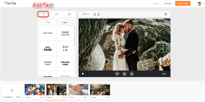
Task: Click the redo arrow icon
Action: tap(99, 14)
